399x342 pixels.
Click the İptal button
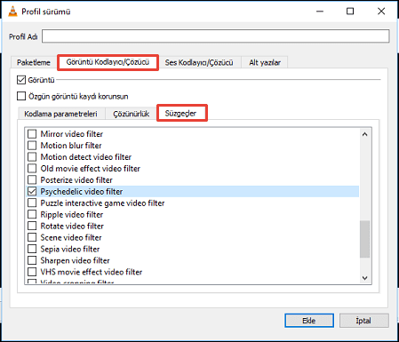(363, 321)
